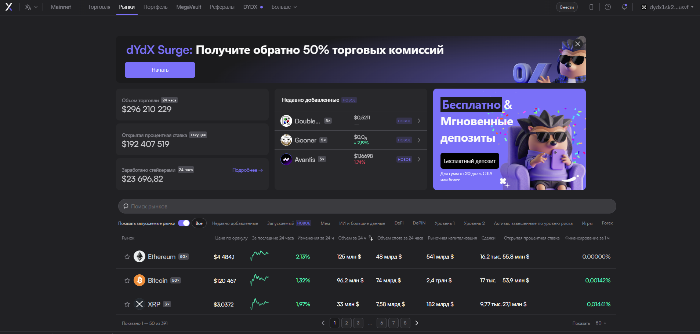Expand the Больше menu
Viewport: 700px width, 334px height.
(x=284, y=7)
